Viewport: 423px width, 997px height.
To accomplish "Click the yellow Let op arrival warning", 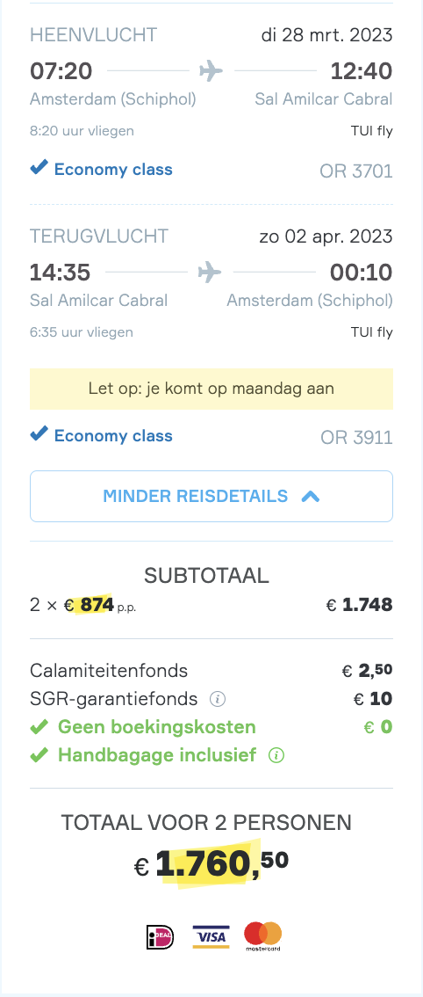I will point(211,389).
